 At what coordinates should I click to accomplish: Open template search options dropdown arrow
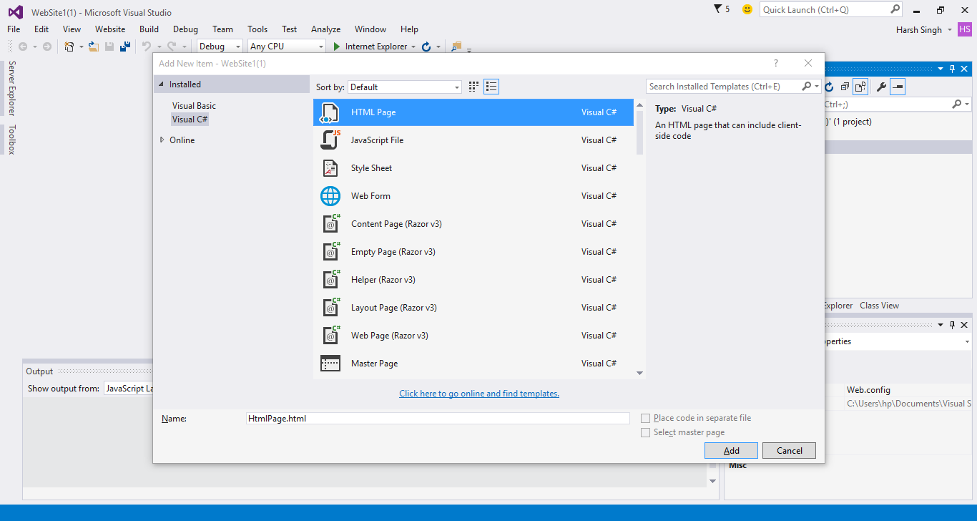(x=818, y=87)
